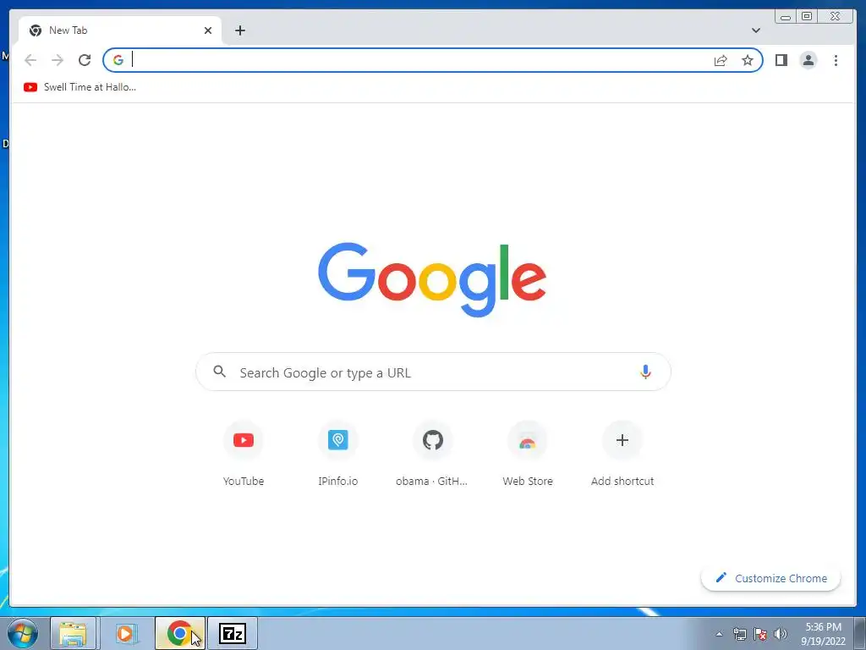The image size is (866, 650).
Task: Click Customize Chrome button
Action: [771, 578]
